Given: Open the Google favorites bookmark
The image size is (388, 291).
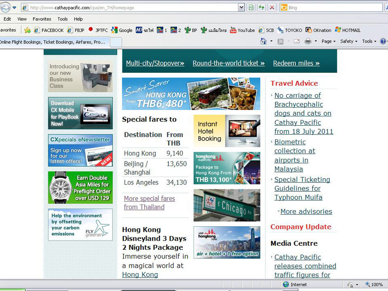Looking at the screenshot, I should coord(122,30).
